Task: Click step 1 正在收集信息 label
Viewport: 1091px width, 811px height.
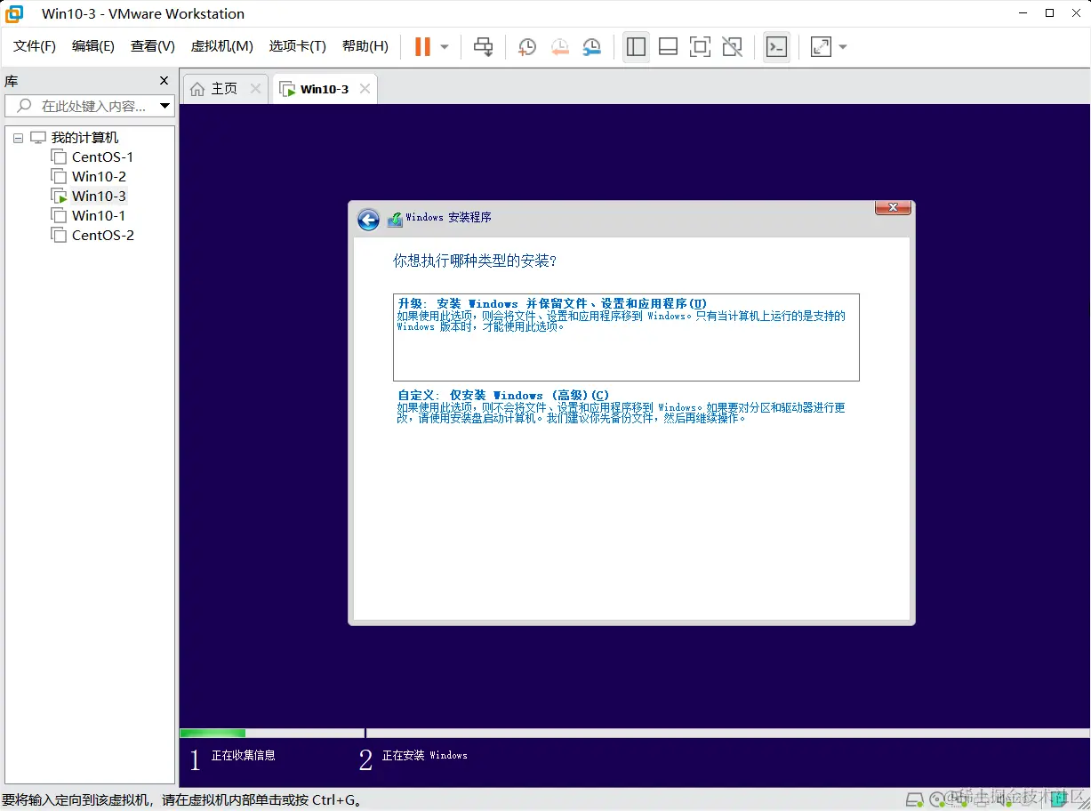Action: coord(243,755)
